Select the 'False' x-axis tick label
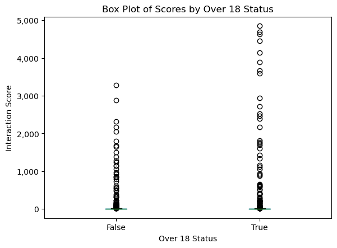The height and width of the screenshot is (248, 337). click(x=116, y=227)
